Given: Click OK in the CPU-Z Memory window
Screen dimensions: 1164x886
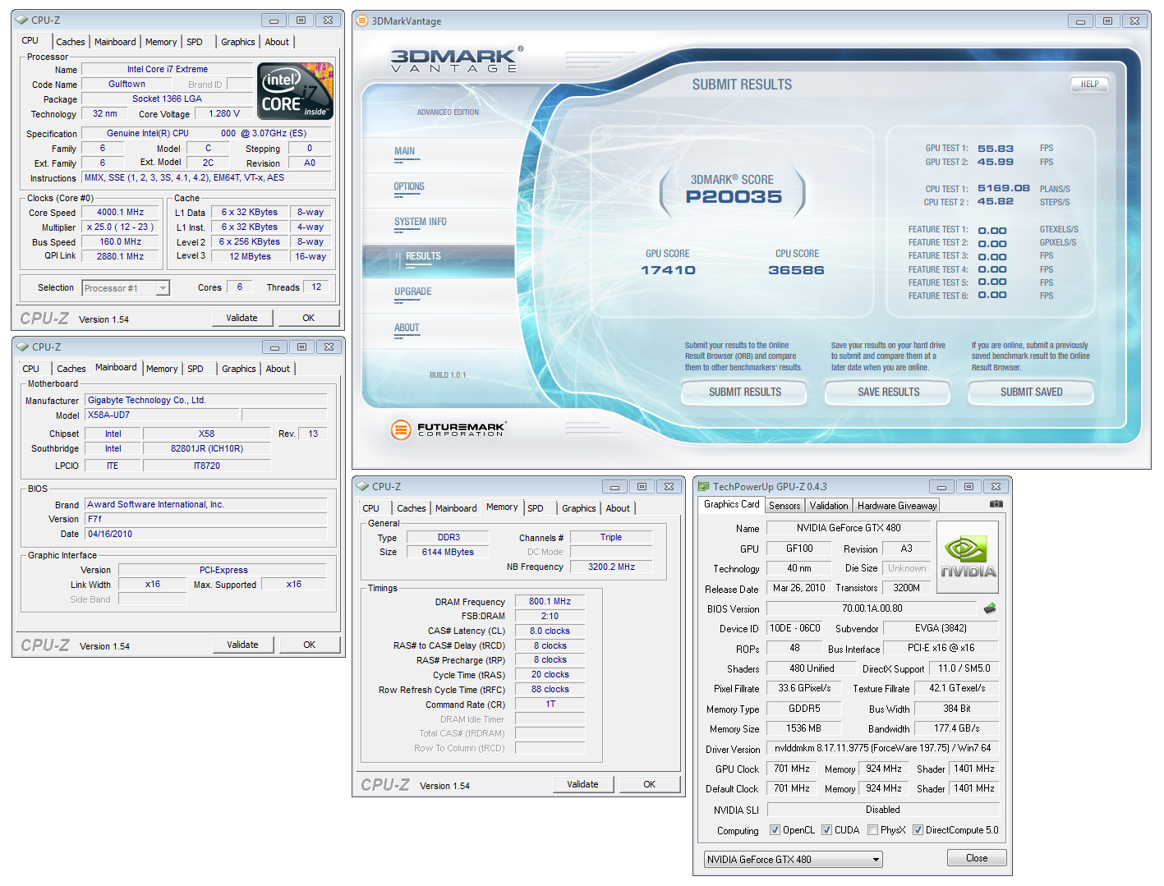Looking at the screenshot, I should point(650,784).
